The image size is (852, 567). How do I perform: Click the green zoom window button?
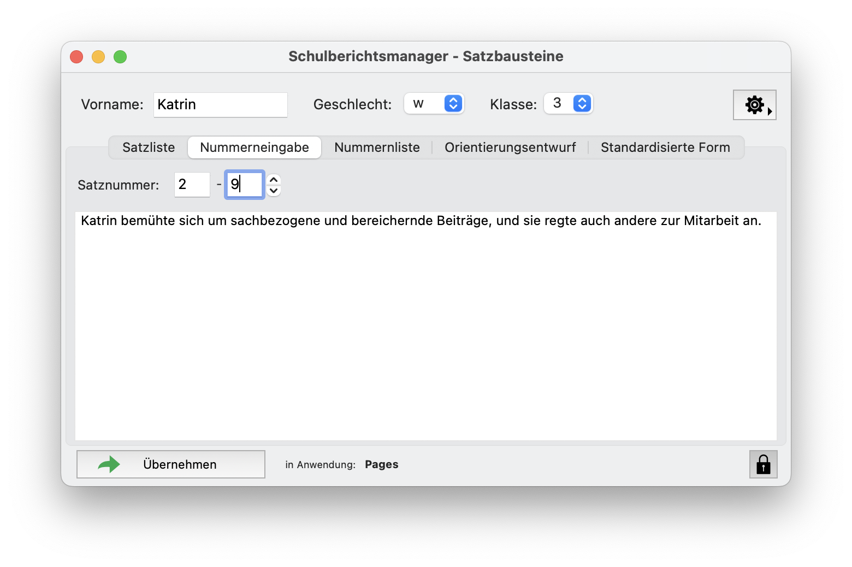120,57
